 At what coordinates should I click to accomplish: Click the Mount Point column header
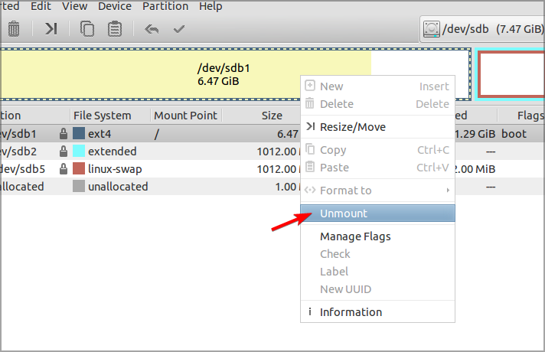pyautogui.click(x=184, y=116)
